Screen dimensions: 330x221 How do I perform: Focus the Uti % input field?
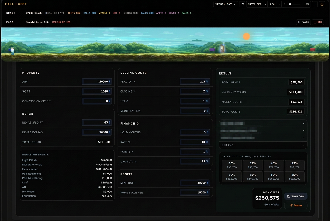[195, 101]
